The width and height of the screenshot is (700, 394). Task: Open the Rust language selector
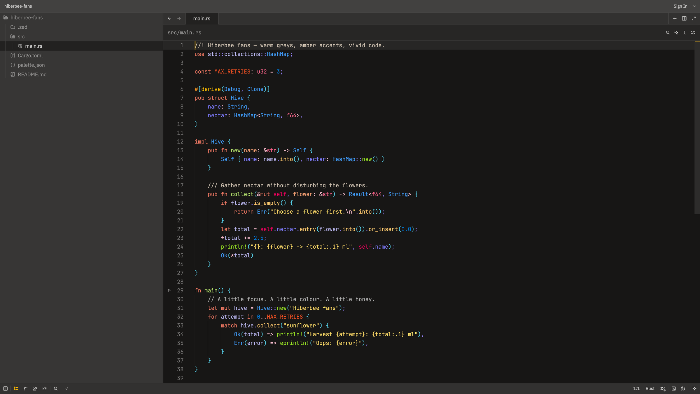click(x=650, y=388)
